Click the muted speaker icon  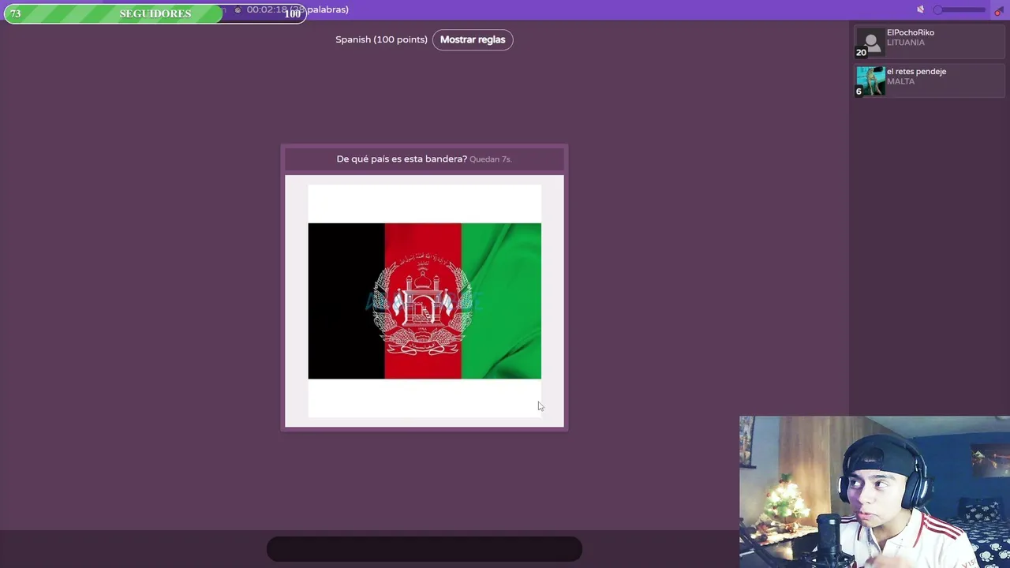pyautogui.click(x=920, y=9)
